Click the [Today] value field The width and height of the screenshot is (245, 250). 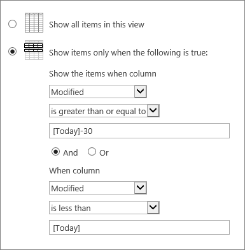pyautogui.click(x=139, y=228)
